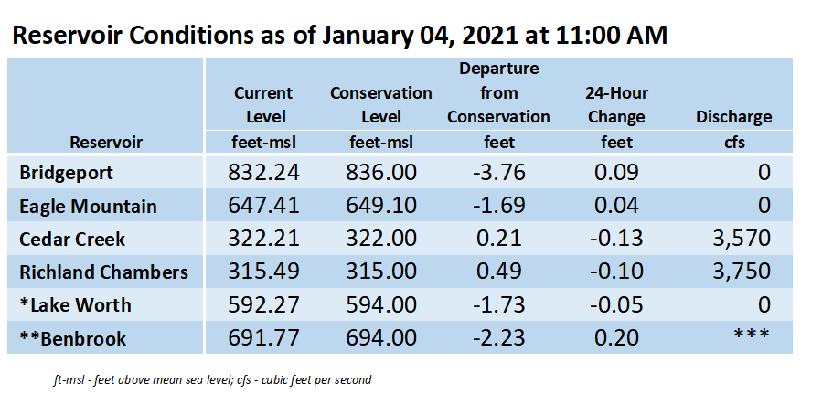Click the Discharge column header
Viewport: 833px width, 394px height.
[733, 117]
